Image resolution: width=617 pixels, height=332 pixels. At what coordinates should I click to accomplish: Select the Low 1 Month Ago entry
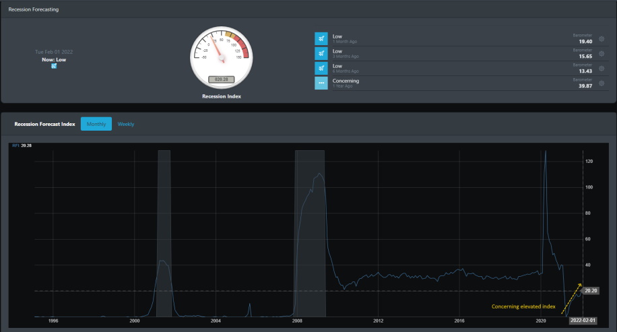[x=461, y=38]
